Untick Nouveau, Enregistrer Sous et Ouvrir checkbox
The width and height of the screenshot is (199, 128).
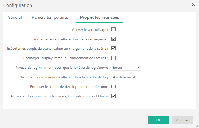(x=113, y=96)
